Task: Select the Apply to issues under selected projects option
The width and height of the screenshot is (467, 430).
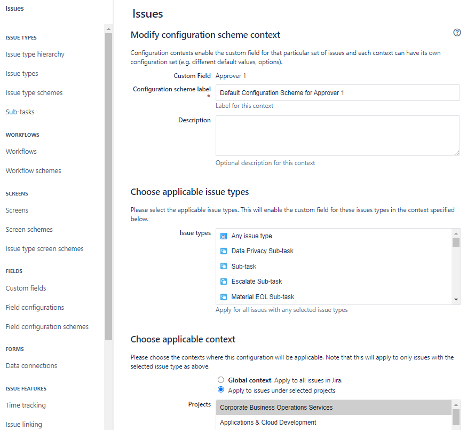Action: tap(221, 389)
